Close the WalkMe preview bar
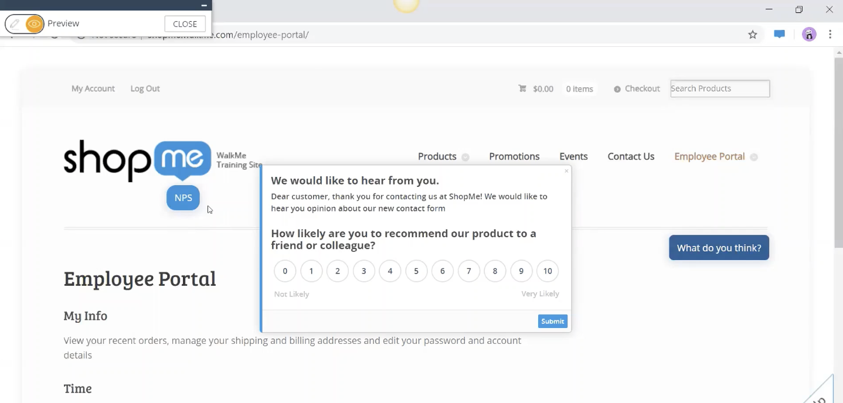Image resolution: width=843 pixels, height=403 pixels. [185, 24]
